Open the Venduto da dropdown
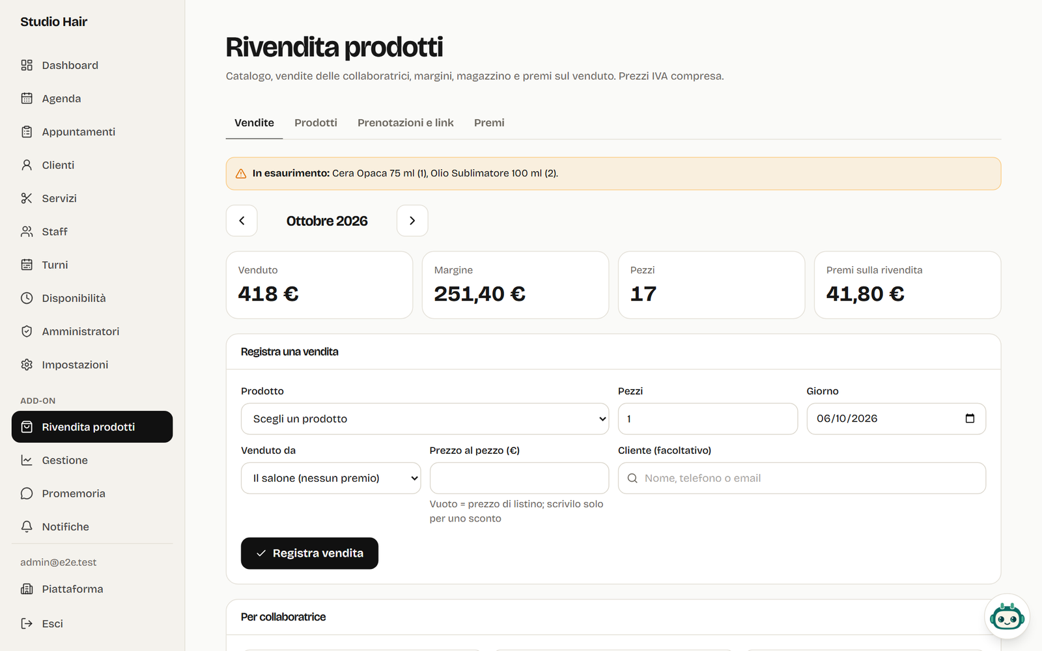 (331, 478)
